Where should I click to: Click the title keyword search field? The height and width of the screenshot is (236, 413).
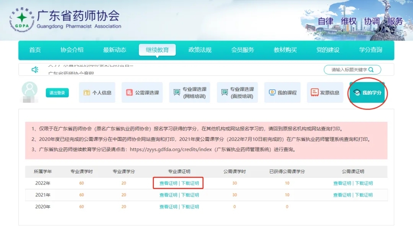point(348,70)
